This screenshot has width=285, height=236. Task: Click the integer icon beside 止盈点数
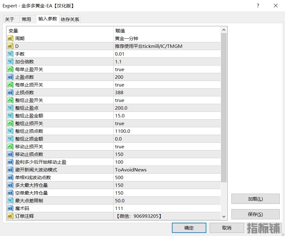10,77
